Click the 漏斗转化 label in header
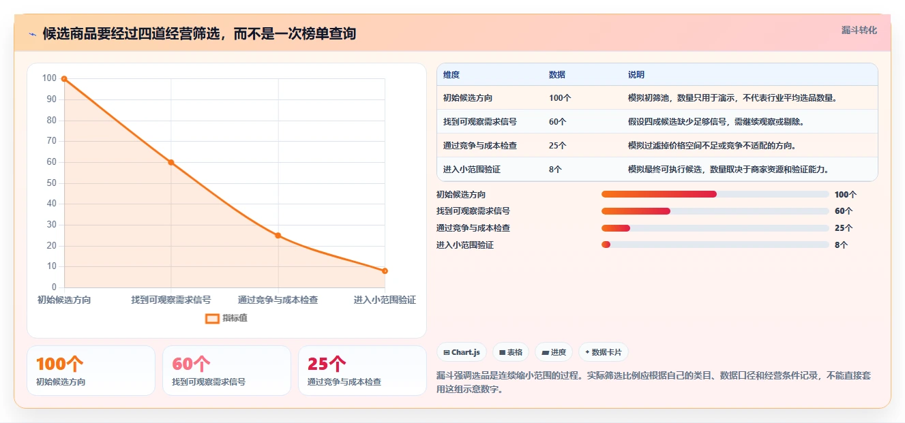This screenshot has height=423, width=905. coord(859,30)
